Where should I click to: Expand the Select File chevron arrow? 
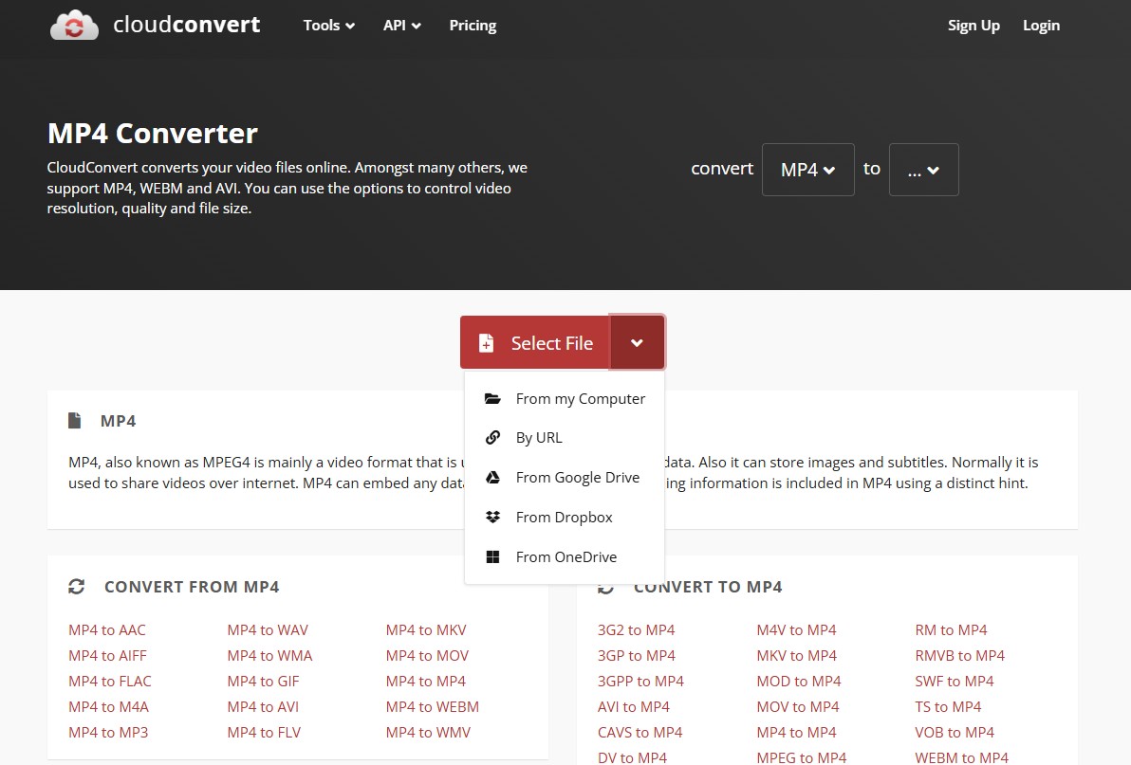pos(638,341)
